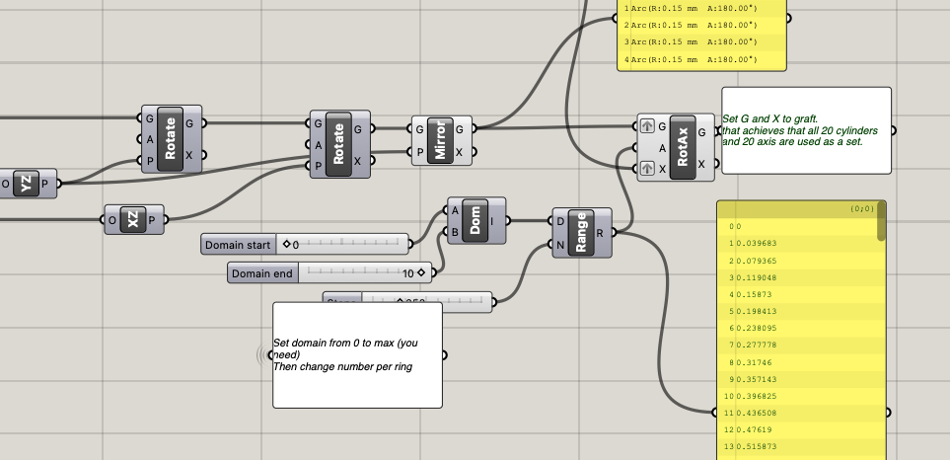Click the output grip of the graft note panel
The height and width of the screenshot is (460, 950).
[894, 130]
